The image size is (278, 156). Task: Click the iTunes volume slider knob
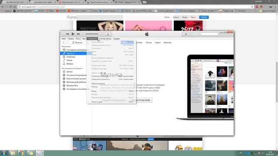pos(99,34)
